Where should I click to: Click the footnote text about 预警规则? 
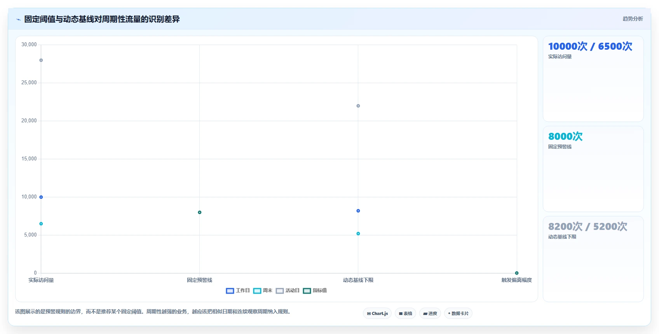click(153, 311)
